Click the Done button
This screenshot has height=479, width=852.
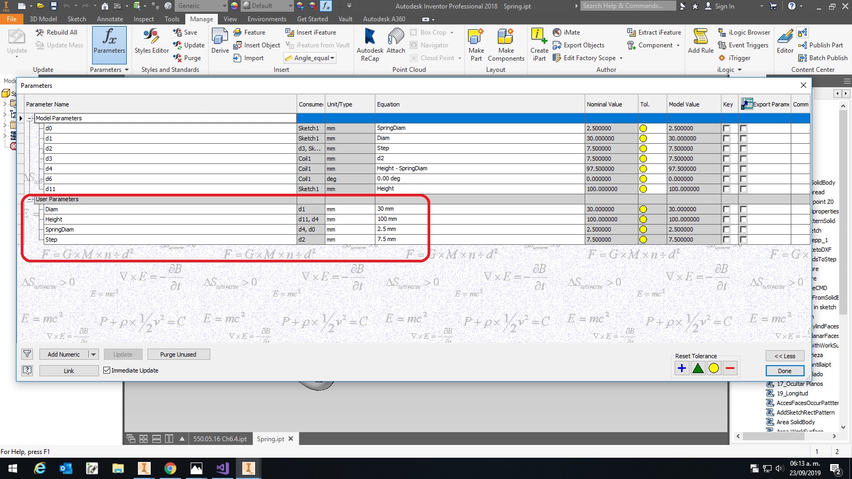point(785,371)
